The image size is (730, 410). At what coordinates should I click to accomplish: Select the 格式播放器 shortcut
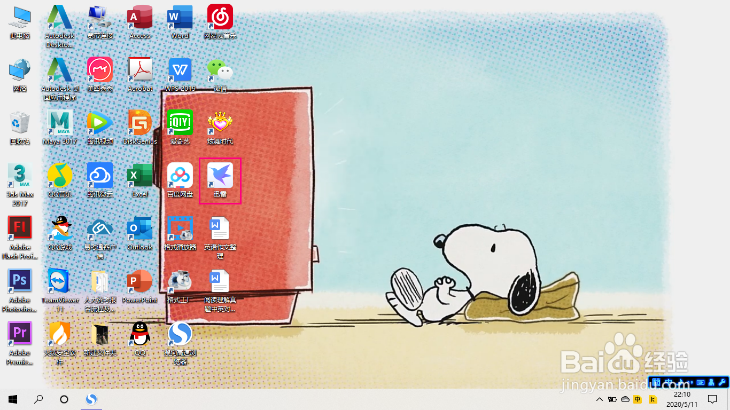click(x=180, y=234)
